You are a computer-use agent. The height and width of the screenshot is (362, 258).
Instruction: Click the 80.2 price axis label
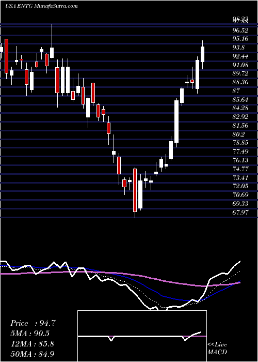(x=239, y=134)
